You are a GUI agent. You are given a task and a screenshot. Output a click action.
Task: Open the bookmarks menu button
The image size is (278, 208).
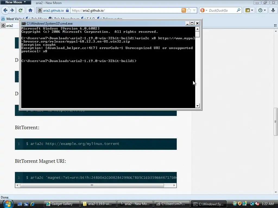point(249,10)
